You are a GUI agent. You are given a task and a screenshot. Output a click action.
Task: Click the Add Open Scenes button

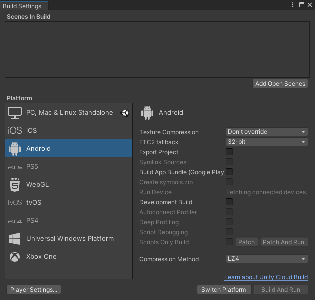point(280,84)
